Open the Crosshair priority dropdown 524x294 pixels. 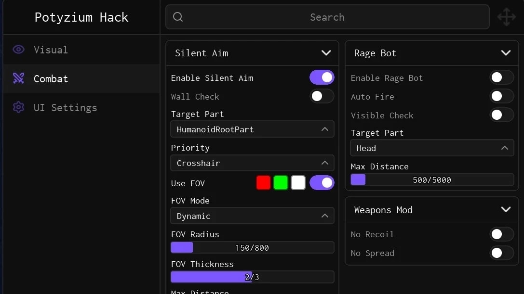(252, 163)
